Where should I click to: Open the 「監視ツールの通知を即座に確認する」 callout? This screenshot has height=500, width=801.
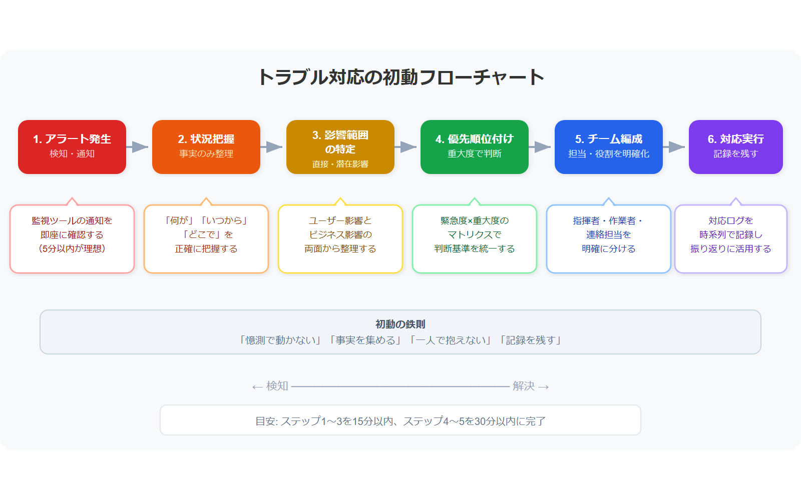72,239
